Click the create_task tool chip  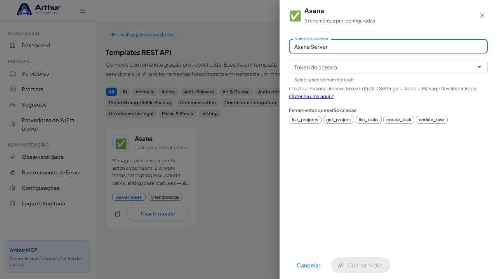click(399, 120)
